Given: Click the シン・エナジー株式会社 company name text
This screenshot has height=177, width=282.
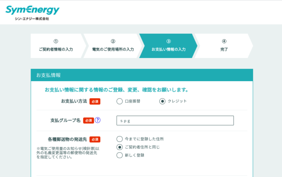Looking at the screenshot, I should coord(32,19).
